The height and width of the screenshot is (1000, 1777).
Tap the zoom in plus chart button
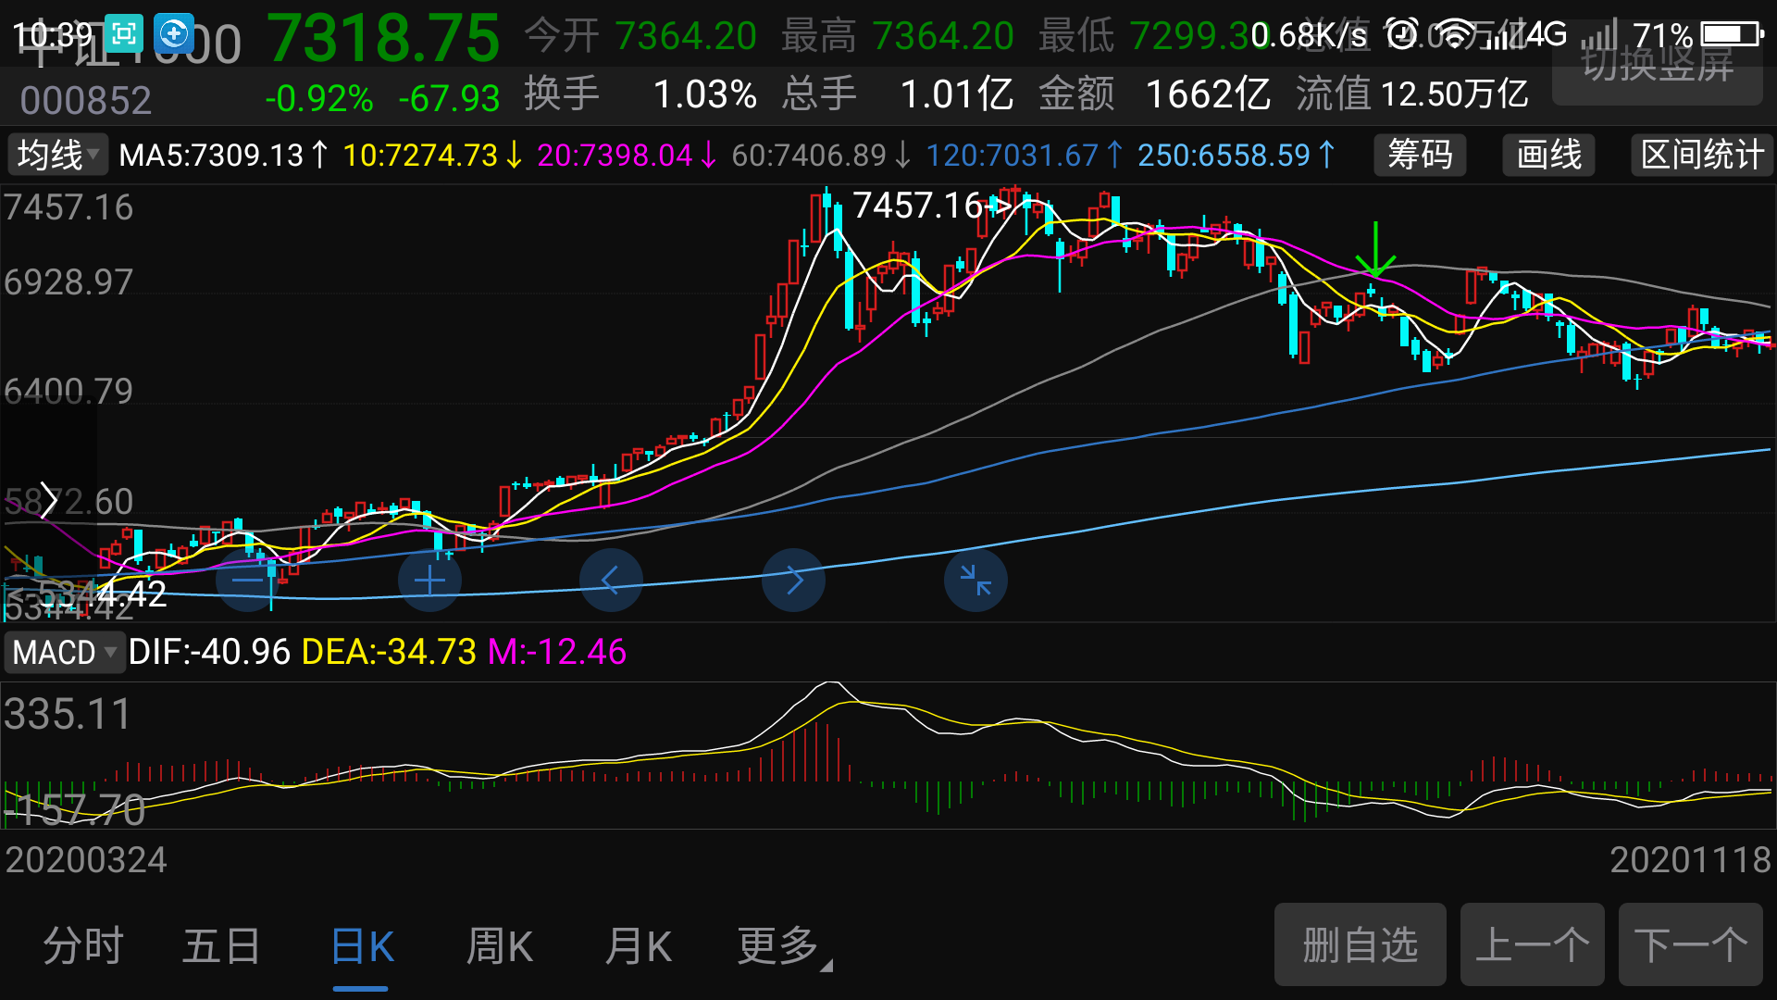[429, 581]
